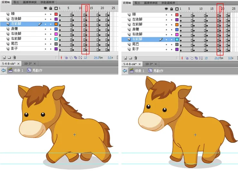238x172 pixels.
Task: Click Modify Markers icon in right timeline
Action: click(x=201, y=58)
